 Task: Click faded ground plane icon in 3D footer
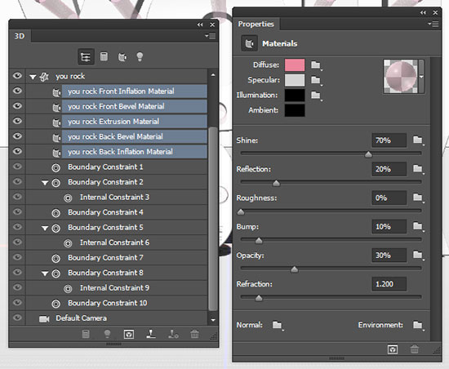click(x=173, y=334)
